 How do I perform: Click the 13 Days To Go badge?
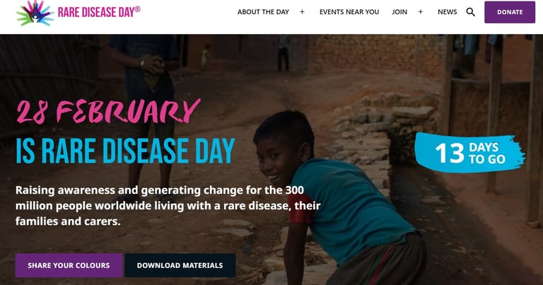(469, 153)
